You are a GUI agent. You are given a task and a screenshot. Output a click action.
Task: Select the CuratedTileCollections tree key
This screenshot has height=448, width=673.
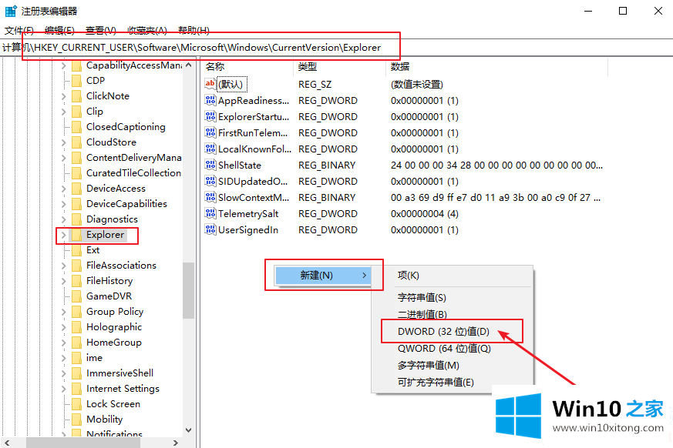[x=133, y=172]
